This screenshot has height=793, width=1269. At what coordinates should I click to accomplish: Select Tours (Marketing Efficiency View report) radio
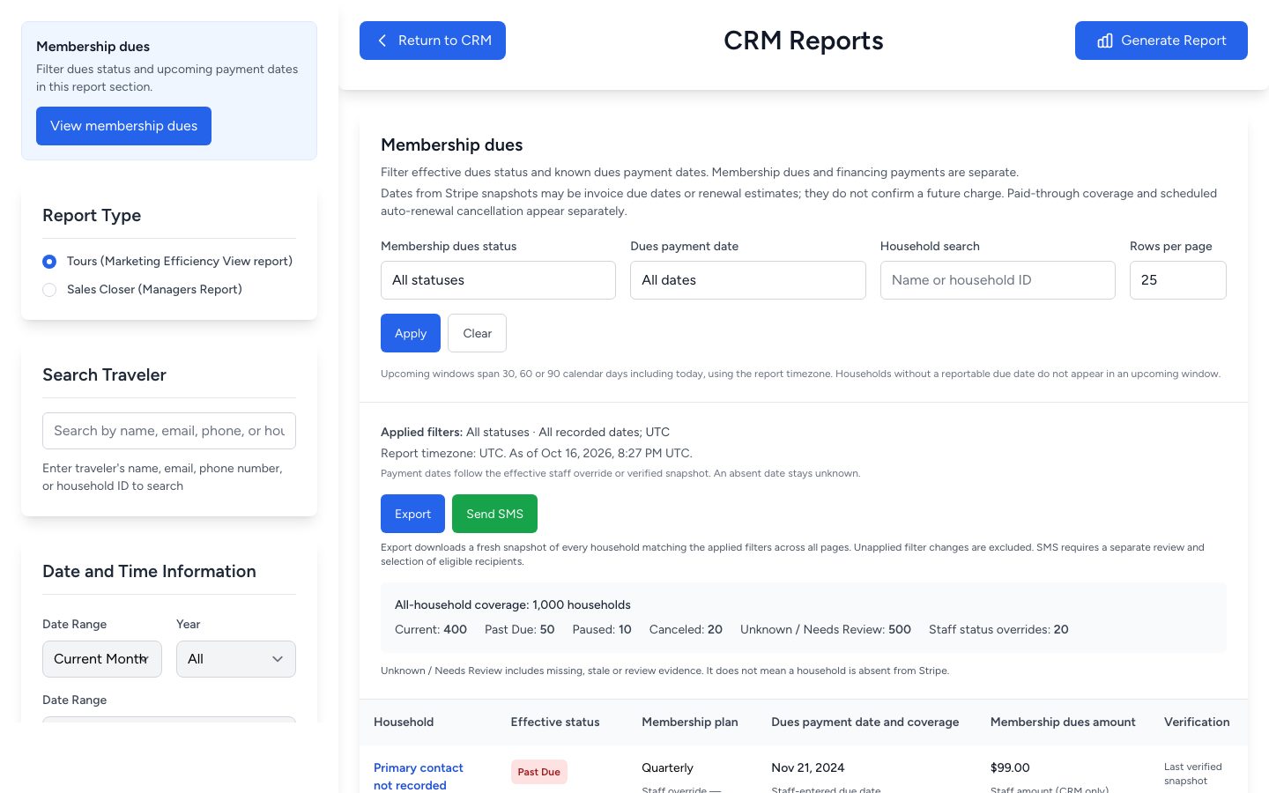[x=49, y=262]
